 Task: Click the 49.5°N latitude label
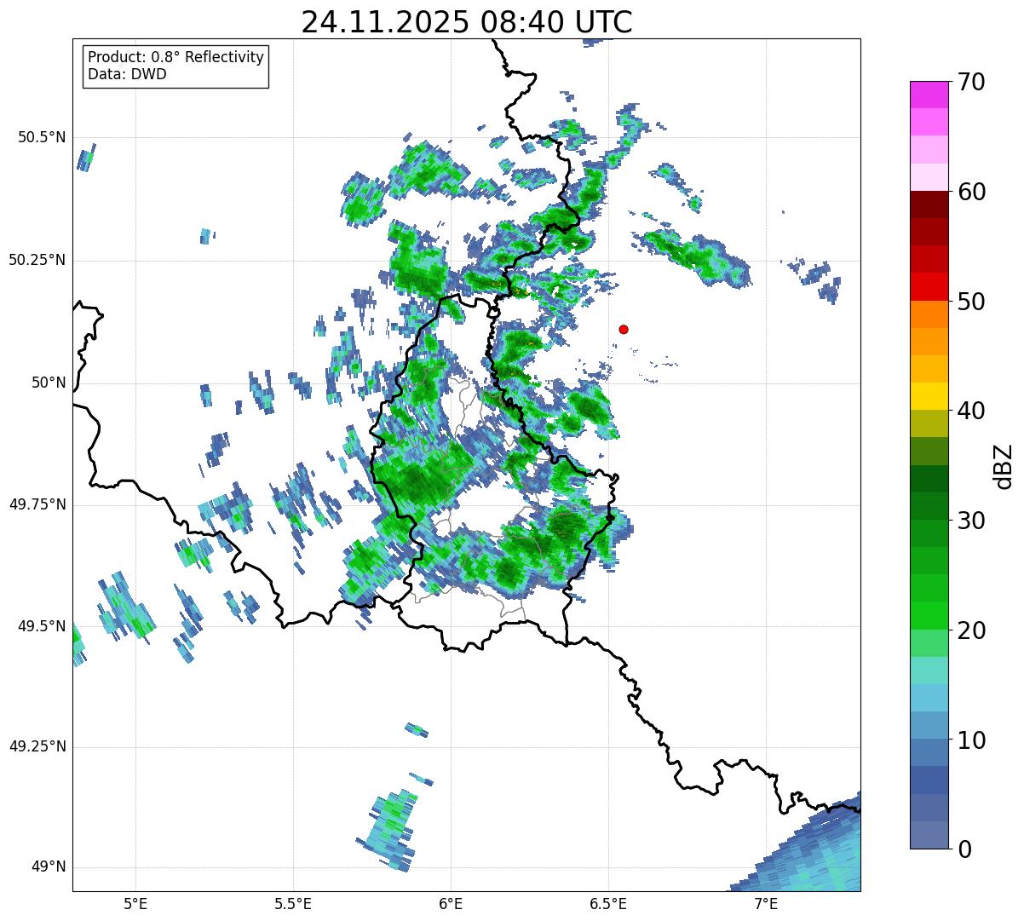pyautogui.click(x=42, y=626)
